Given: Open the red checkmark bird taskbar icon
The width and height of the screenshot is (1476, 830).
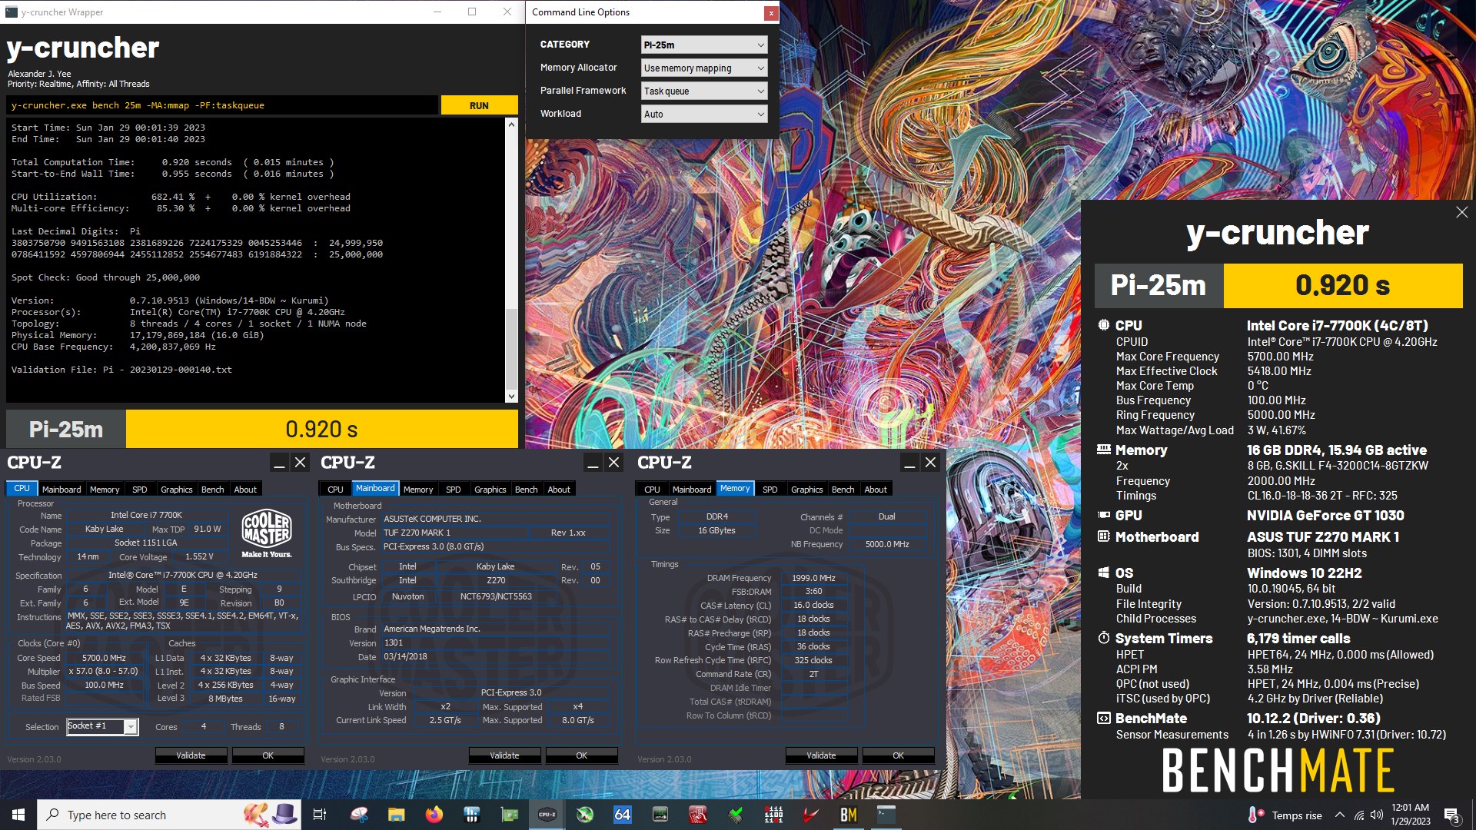Looking at the screenshot, I should (x=810, y=815).
